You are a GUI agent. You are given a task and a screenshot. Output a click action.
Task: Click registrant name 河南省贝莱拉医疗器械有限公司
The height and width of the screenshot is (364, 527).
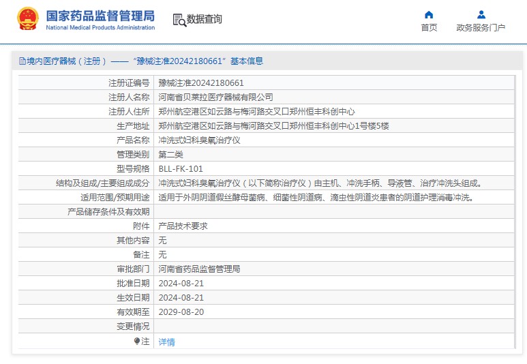[215, 97]
